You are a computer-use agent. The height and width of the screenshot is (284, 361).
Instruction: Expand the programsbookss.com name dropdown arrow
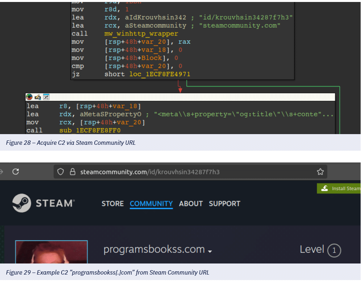[x=210, y=252]
